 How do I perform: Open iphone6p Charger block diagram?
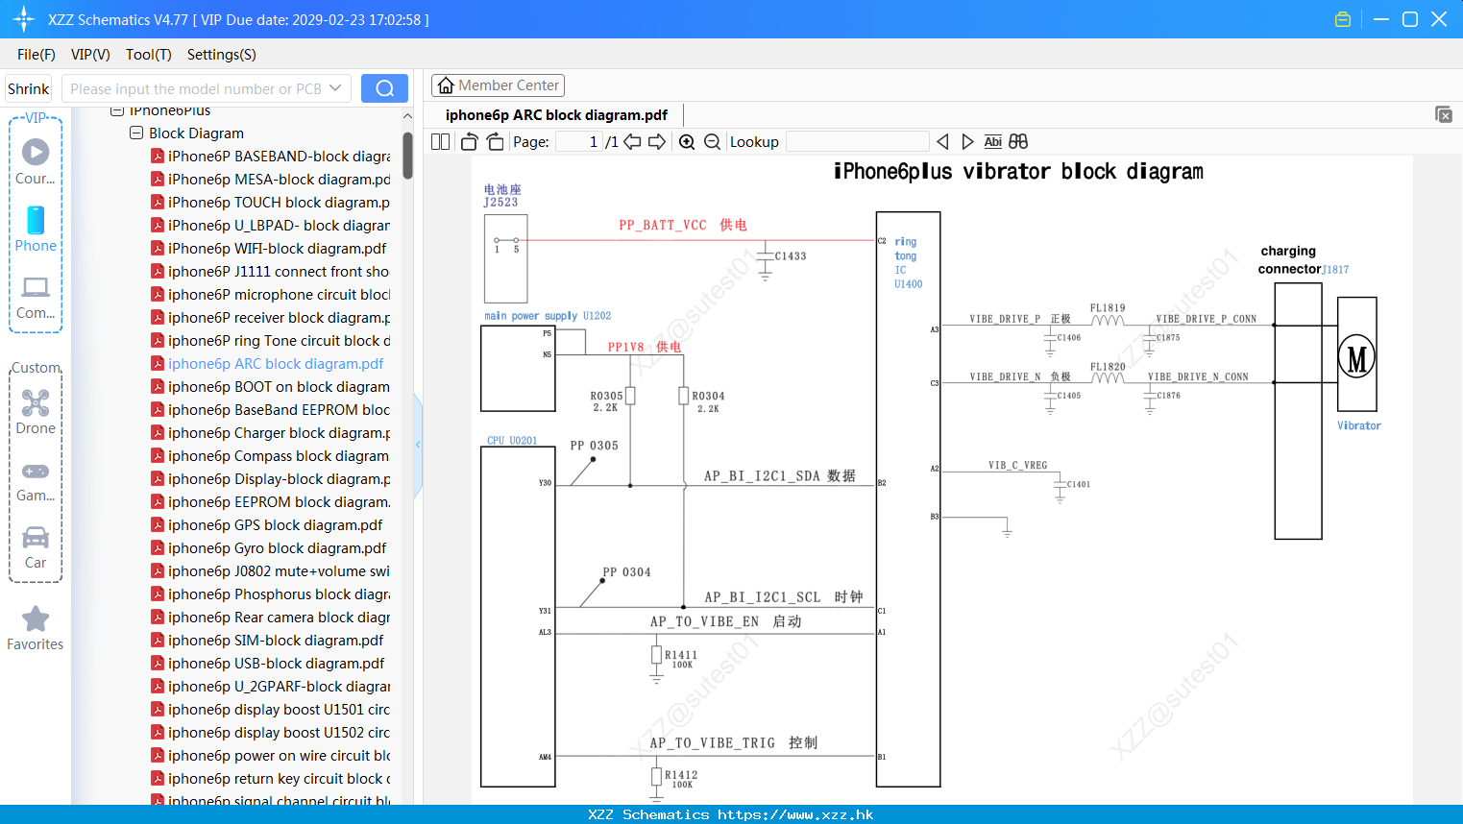coord(271,432)
